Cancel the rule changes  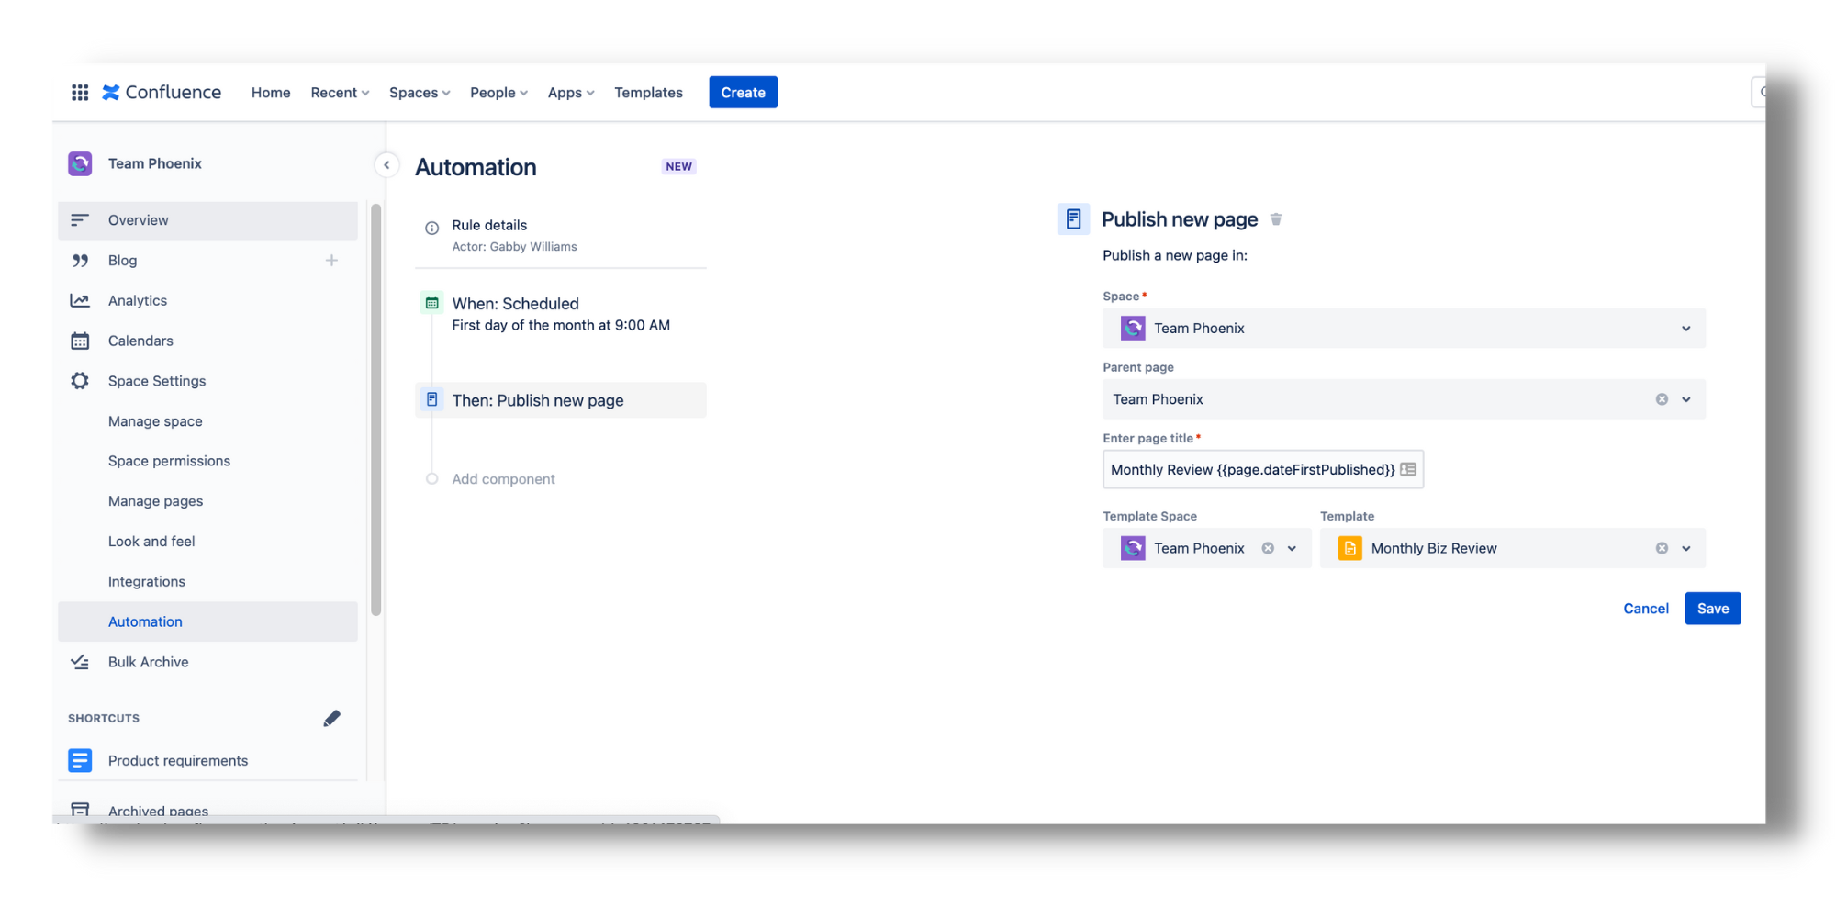coord(1645,609)
